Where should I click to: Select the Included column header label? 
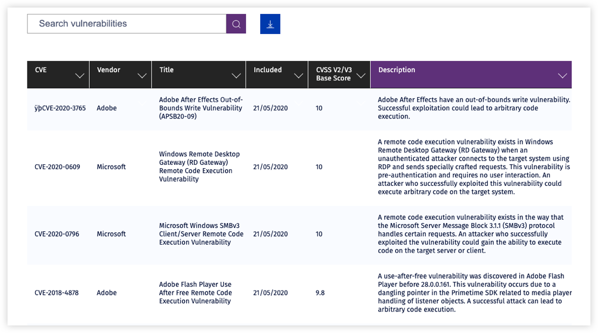point(268,70)
